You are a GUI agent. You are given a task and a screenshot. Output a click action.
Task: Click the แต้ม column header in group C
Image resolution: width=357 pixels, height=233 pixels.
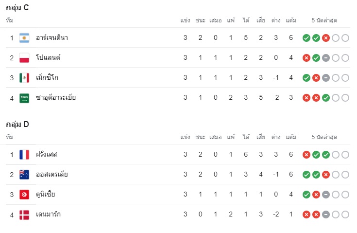291,20
